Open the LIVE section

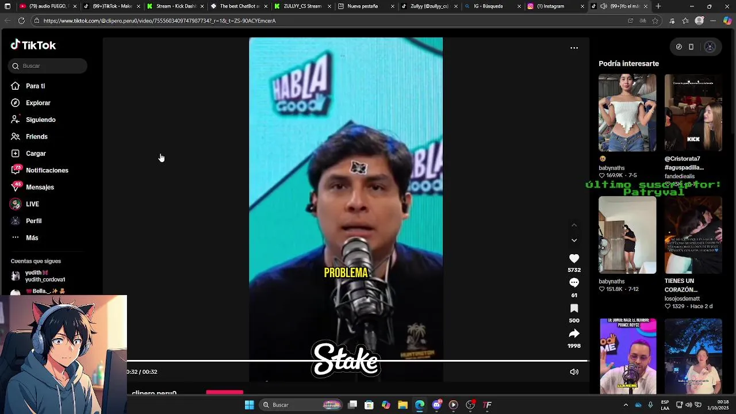tap(32, 204)
